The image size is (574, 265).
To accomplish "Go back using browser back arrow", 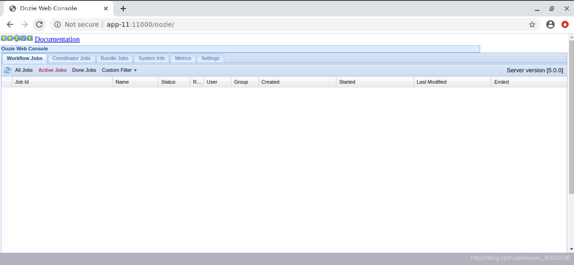I will tap(10, 24).
